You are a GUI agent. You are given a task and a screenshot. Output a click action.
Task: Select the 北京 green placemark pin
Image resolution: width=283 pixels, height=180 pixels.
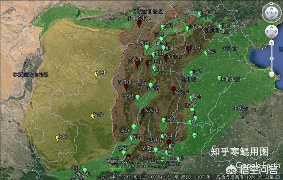click(x=220, y=27)
